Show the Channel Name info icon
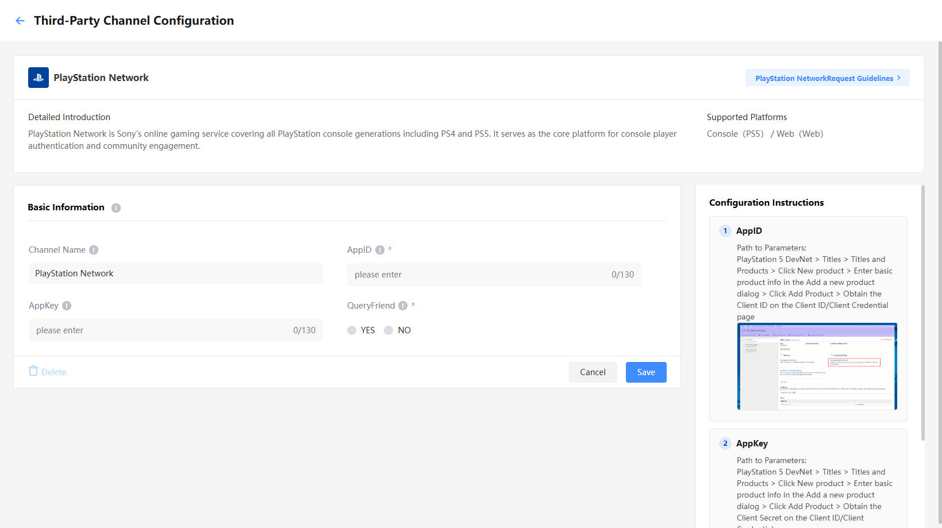The image size is (942, 528). coord(94,250)
